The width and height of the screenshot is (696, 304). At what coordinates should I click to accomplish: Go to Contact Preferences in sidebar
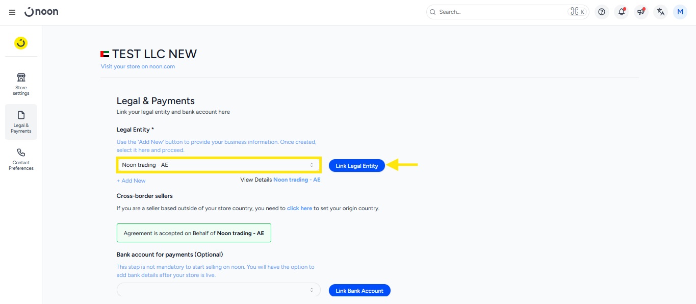point(21,159)
